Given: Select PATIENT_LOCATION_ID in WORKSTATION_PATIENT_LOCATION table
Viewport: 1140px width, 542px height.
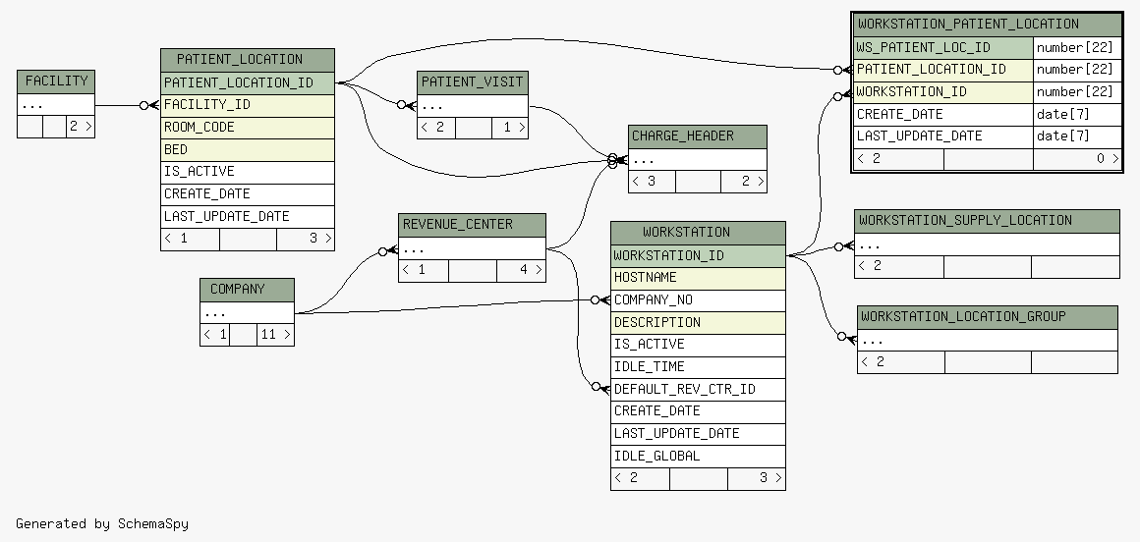Looking at the screenshot, I should 943,70.
